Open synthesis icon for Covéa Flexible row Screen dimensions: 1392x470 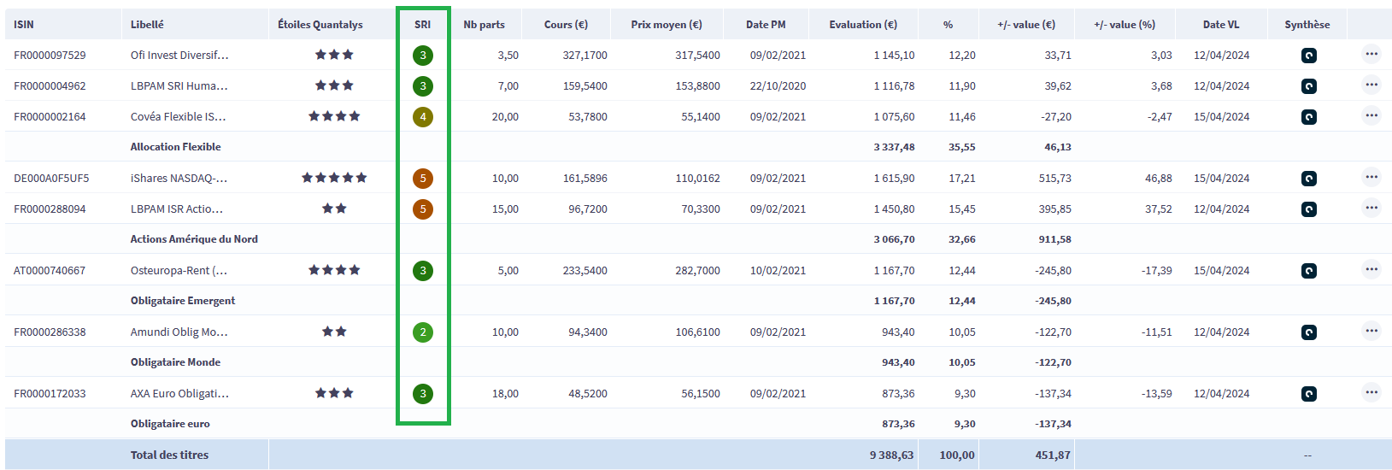tap(1308, 117)
